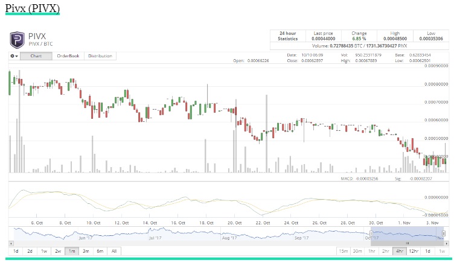
Task: Set candle interval to 15m
Action: (344, 251)
